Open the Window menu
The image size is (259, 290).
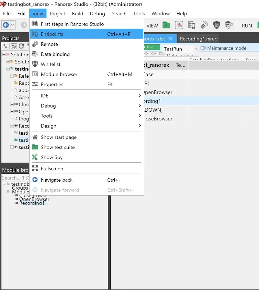[x=161, y=14]
